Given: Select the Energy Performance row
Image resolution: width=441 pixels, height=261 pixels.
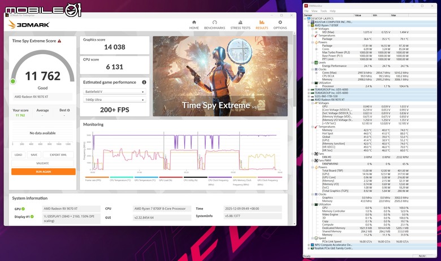Looking at the screenshot, I should tap(371, 66).
